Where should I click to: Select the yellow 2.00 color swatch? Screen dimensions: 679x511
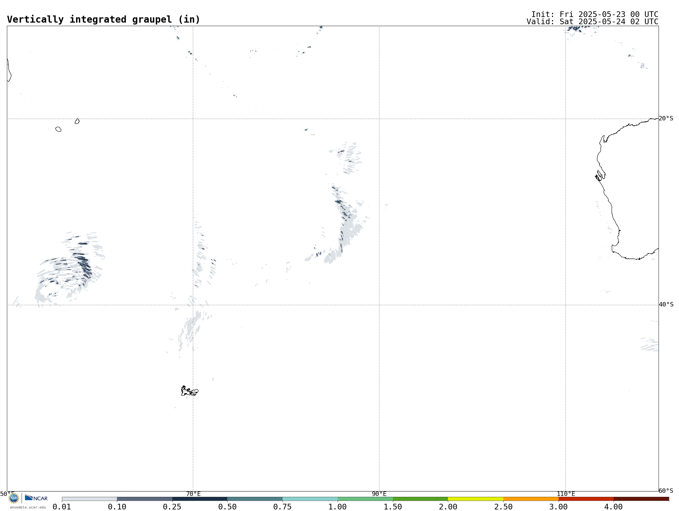coord(476,499)
